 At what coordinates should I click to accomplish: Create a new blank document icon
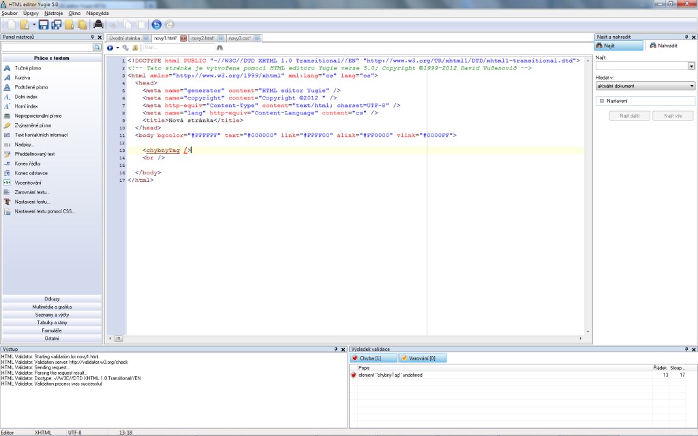[x=12, y=25]
